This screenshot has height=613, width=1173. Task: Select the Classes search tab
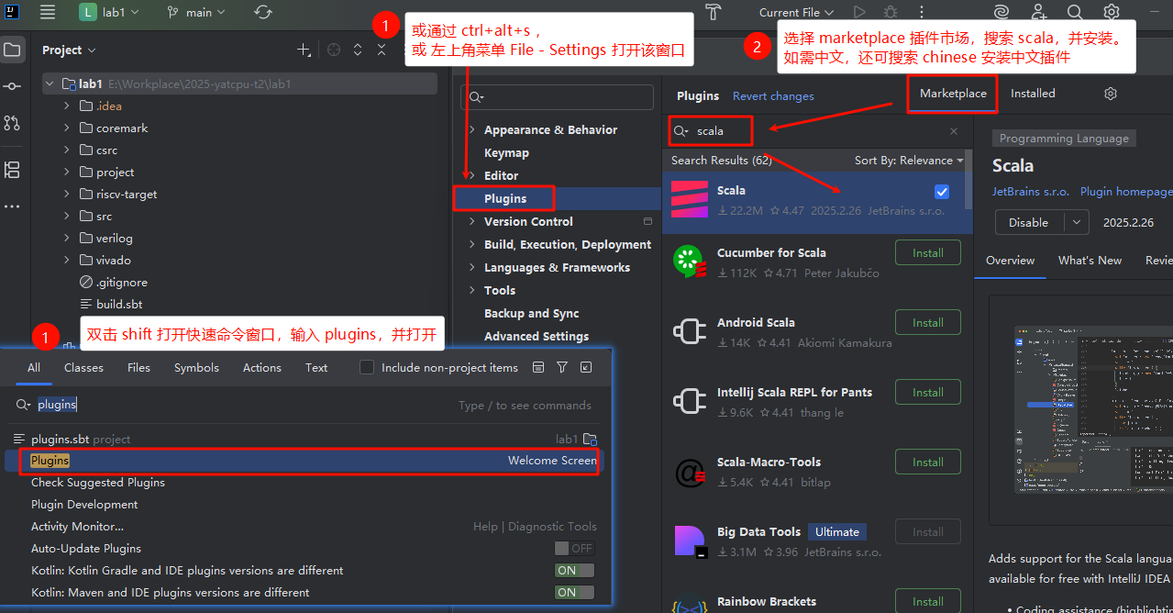point(83,368)
